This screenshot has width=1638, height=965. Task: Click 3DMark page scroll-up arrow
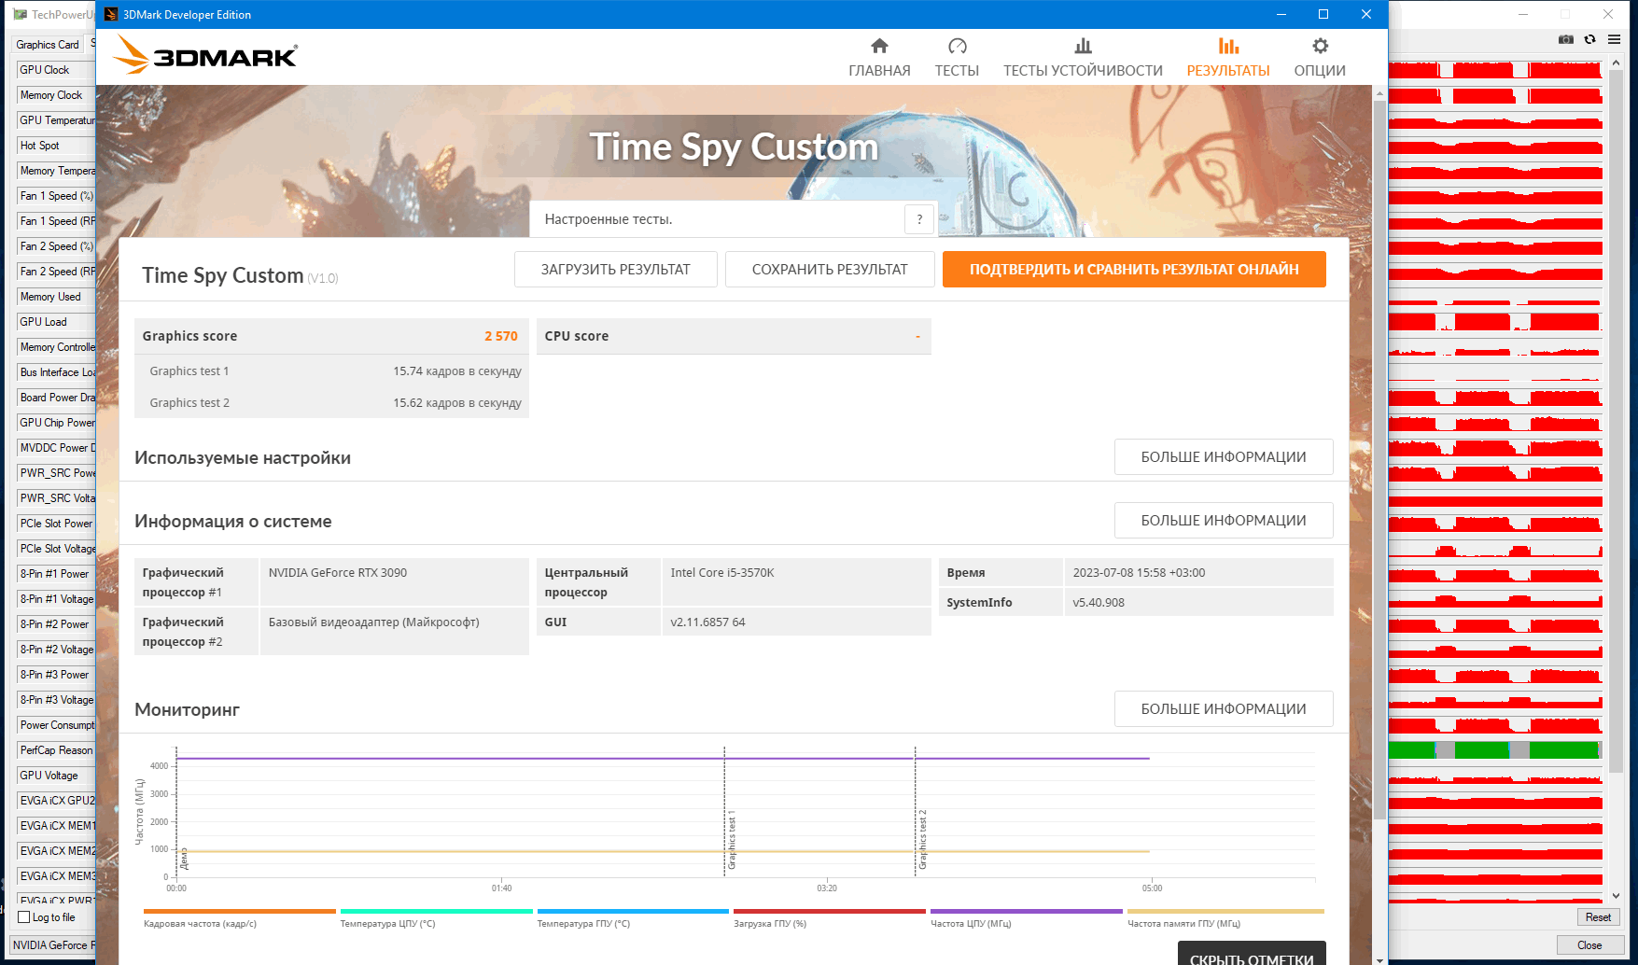(1379, 93)
